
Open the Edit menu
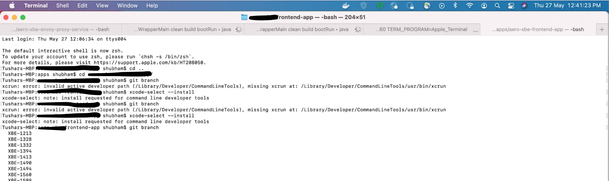pos(82,5)
